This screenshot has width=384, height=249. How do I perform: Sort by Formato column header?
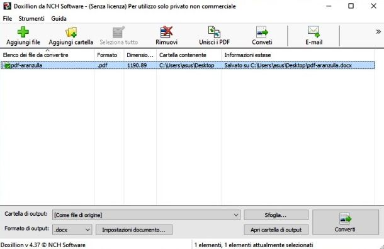point(110,55)
